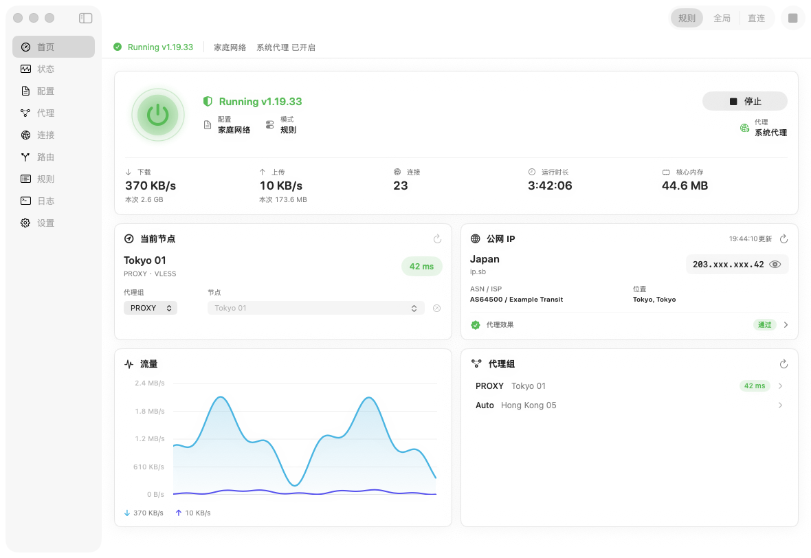Click the masked IP 203.xxx.xxx.42 text

(729, 265)
